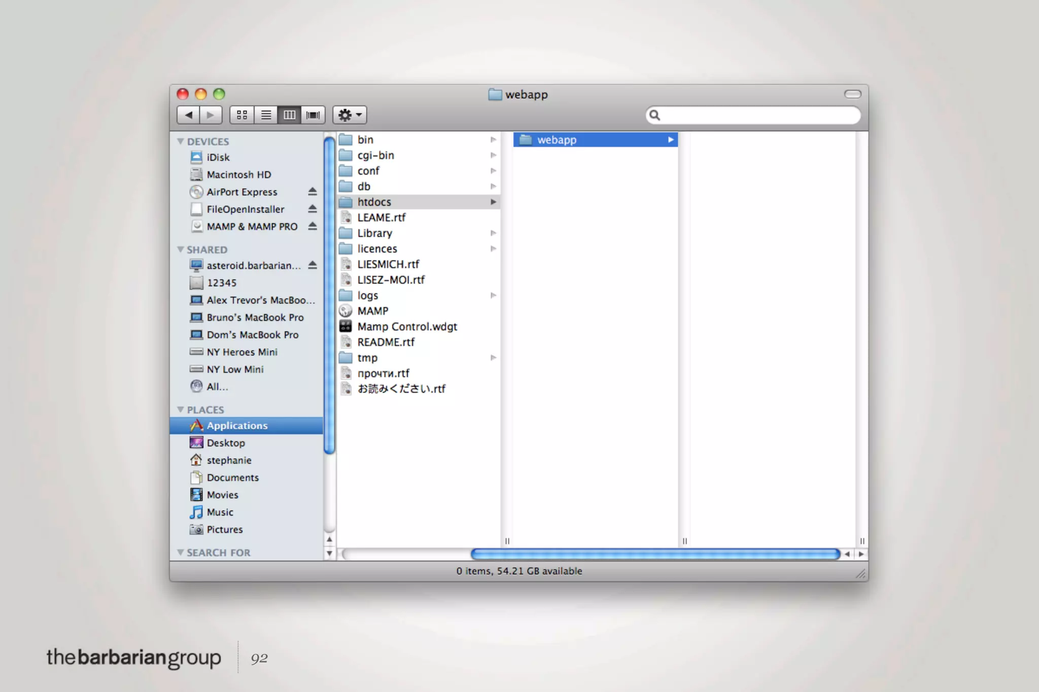
Task: Switch to icon view mode
Action: pyautogui.click(x=242, y=115)
